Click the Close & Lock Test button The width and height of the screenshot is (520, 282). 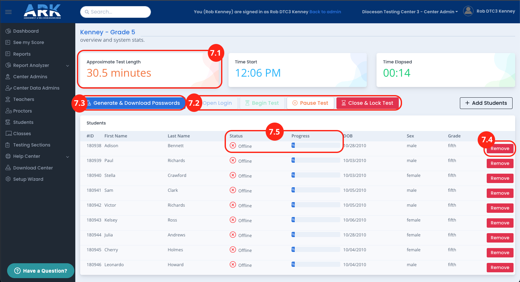coord(367,103)
